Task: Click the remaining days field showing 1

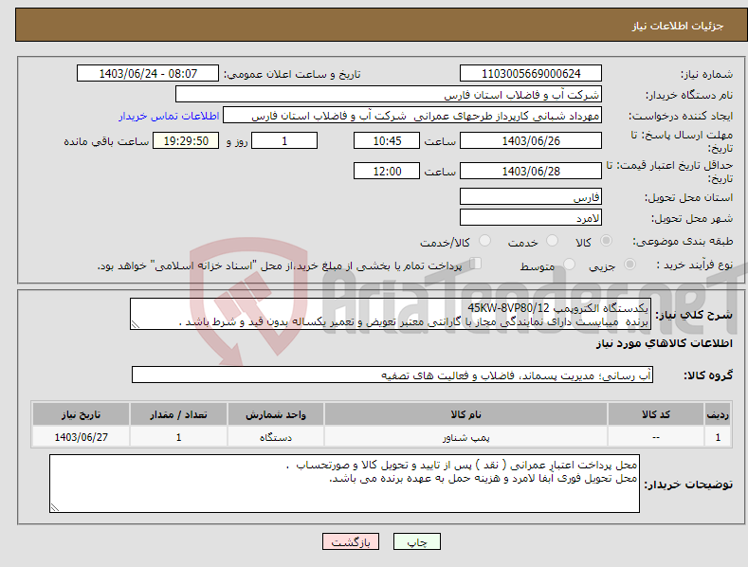Action: coord(284,140)
